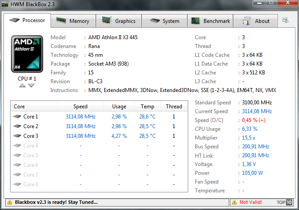Click the warning icon beside Not Valid!

(234, 203)
